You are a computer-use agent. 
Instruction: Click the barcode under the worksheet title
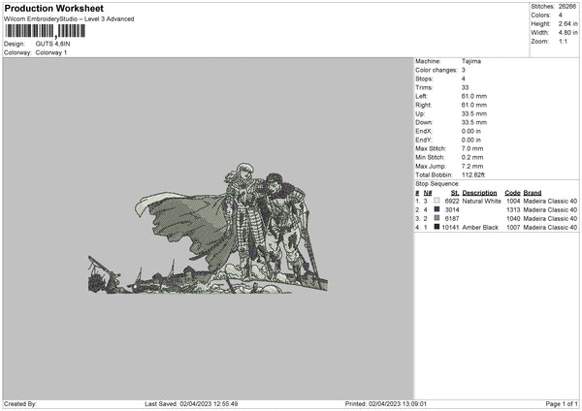pyautogui.click(x=45, y=31)
